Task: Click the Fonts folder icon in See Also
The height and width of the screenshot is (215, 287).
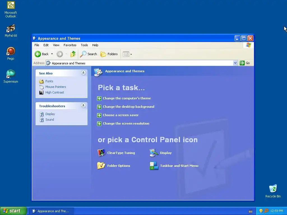Action: [x=41, y=81]
